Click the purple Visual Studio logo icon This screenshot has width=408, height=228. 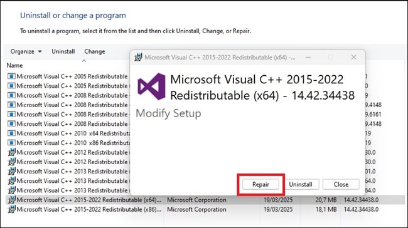click(151, 86)
